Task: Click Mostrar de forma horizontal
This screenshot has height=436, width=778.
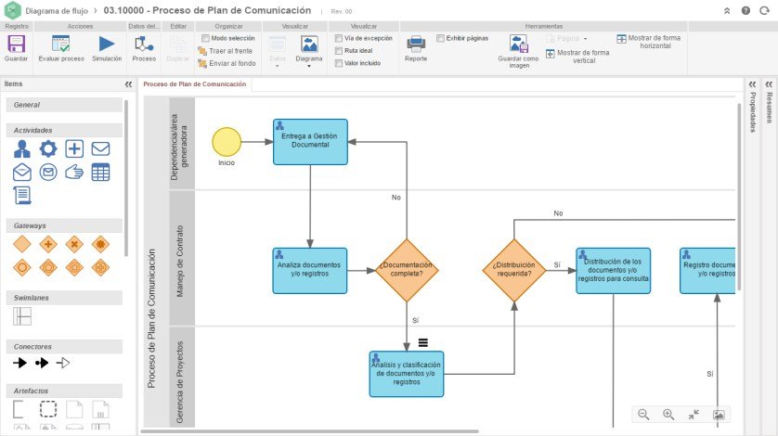Action: [649, 42]
